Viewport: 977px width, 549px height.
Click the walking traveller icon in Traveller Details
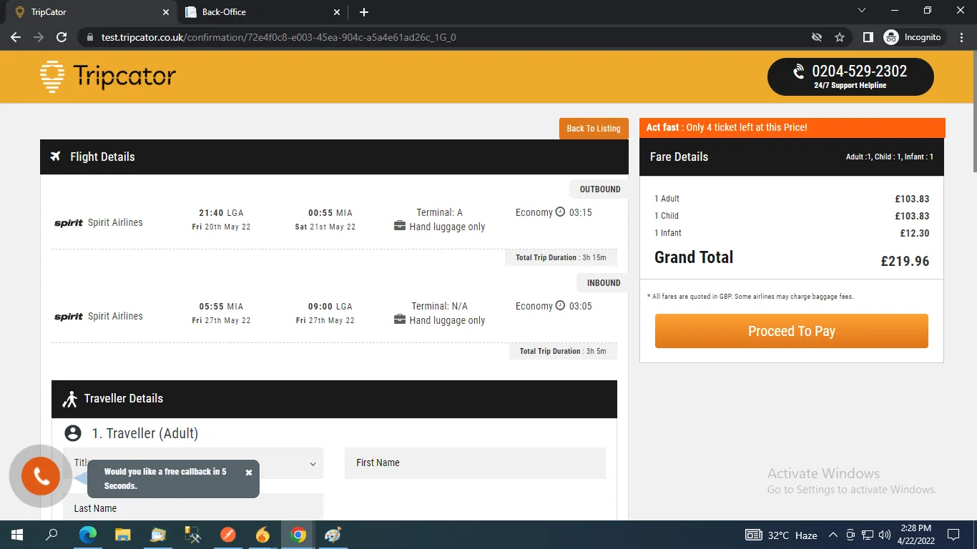[69, 399]
